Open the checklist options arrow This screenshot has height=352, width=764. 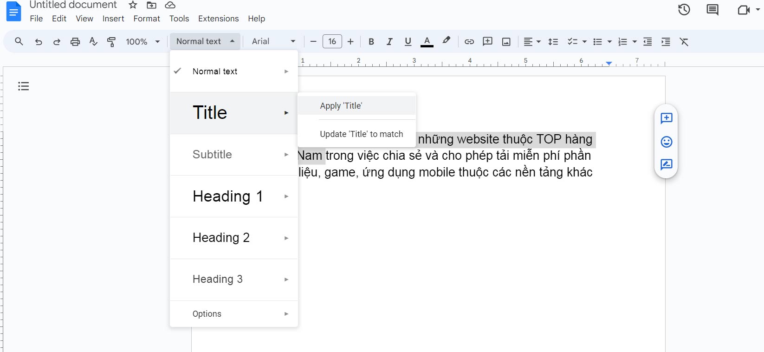584,42
